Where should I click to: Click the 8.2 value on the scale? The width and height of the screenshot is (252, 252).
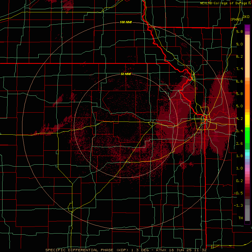(x=239, y=56)
